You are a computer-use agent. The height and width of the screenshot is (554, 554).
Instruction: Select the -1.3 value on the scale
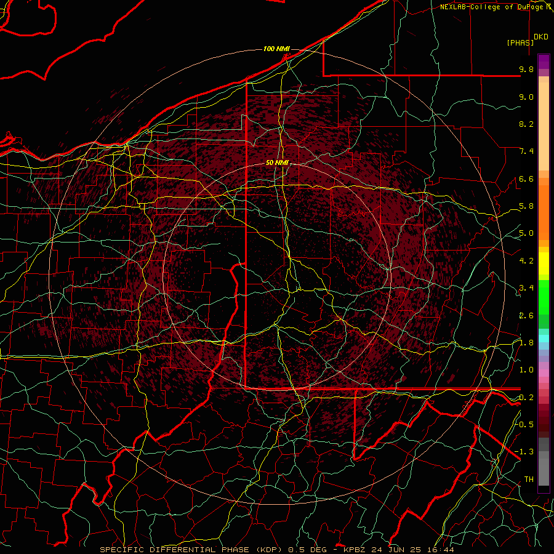click(524, 452)
